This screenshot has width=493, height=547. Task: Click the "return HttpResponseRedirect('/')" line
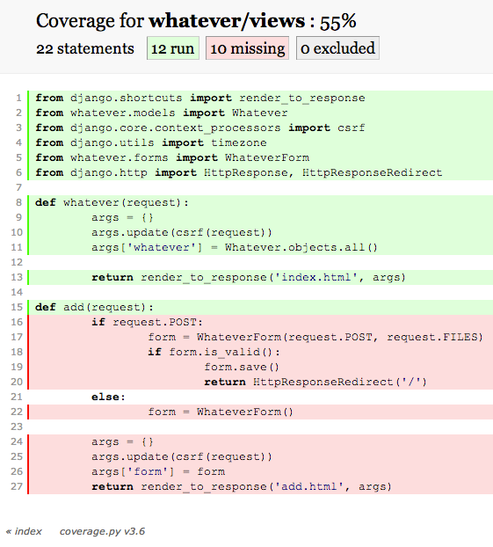tap(260, 382)
